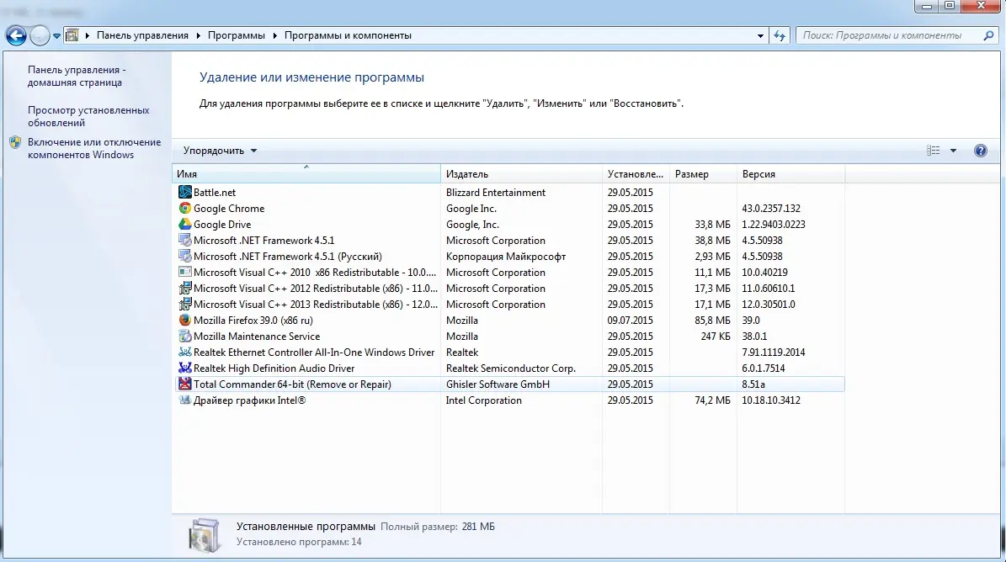The width and height of the screenshot is (1006, 562).
Task: Sort list by the Имя column header
Action: point(306,173)
